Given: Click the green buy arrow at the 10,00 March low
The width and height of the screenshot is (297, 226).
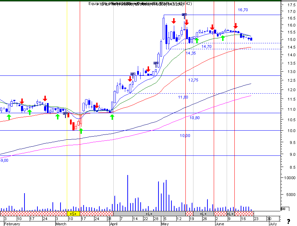Looking at the screenshot, I should coord(81,131).
